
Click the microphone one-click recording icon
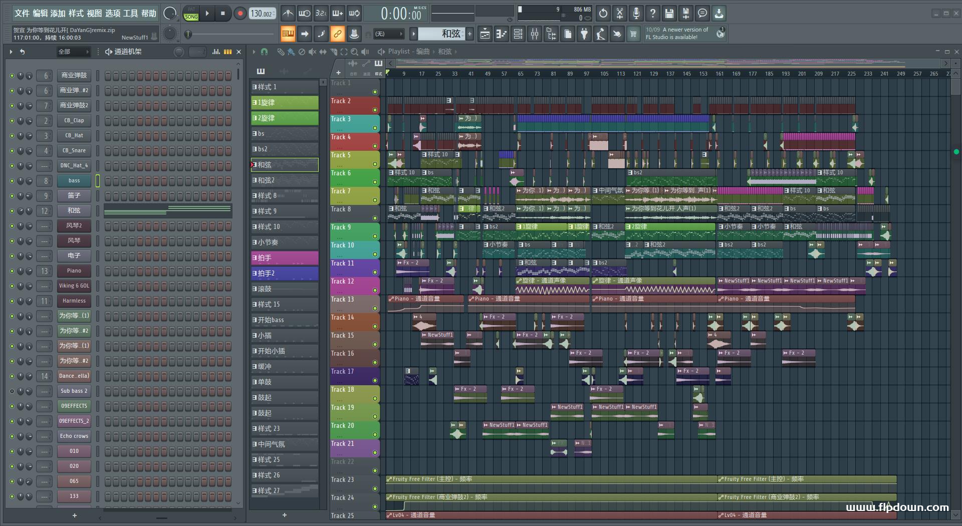click(636, 14)
